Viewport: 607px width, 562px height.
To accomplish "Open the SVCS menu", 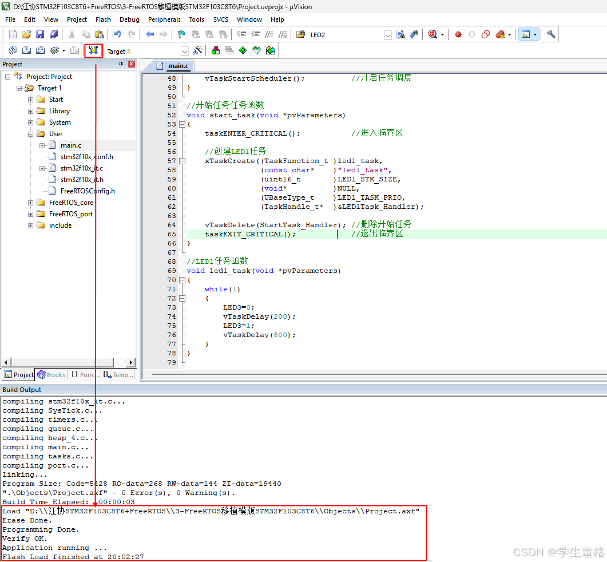I will pyautogui.click(x=221, y=19).
